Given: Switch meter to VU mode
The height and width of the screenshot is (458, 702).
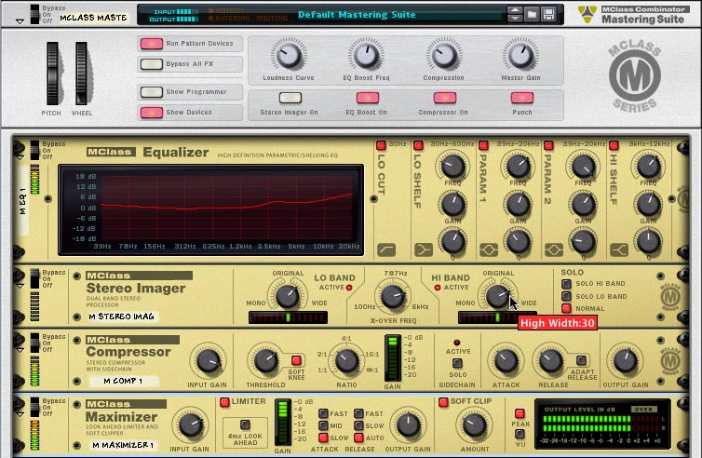Looking at the screenshot, I should pos(520,434).
